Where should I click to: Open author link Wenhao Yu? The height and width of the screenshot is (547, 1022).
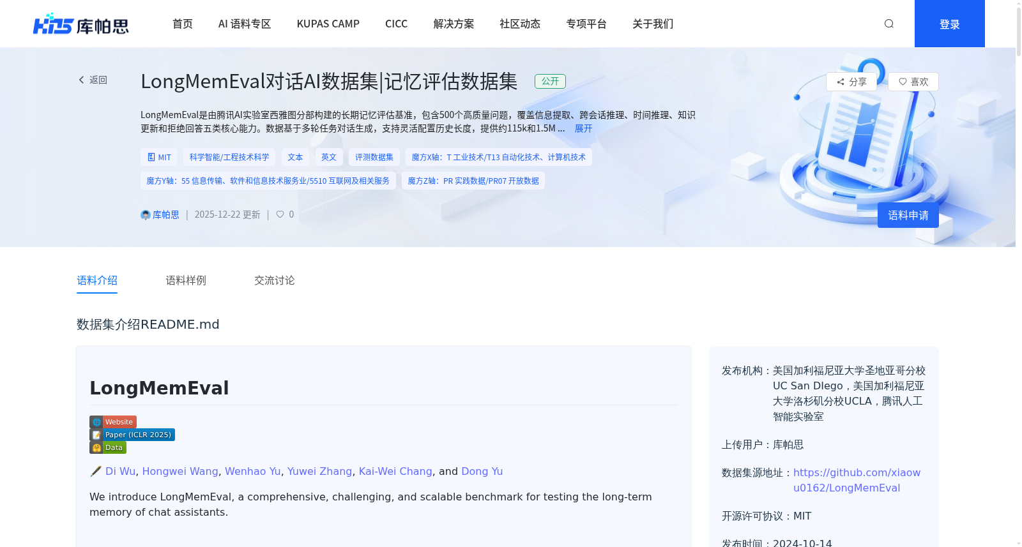point(253,471)
